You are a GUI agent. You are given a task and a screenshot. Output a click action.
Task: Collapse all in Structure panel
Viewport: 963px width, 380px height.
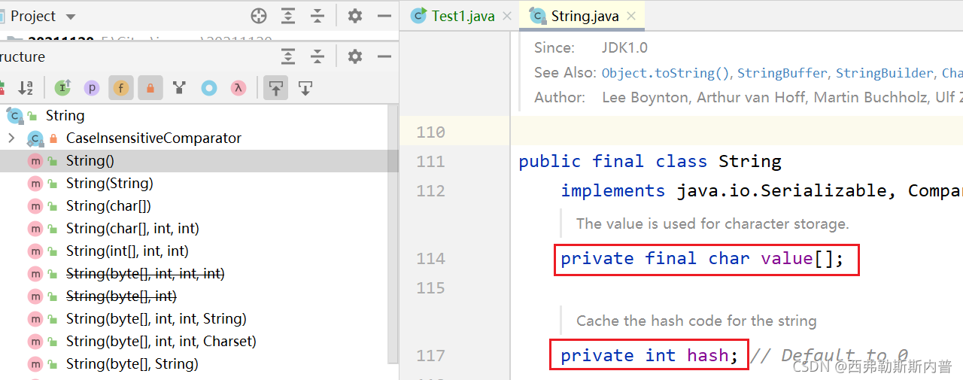pos(317,56)
